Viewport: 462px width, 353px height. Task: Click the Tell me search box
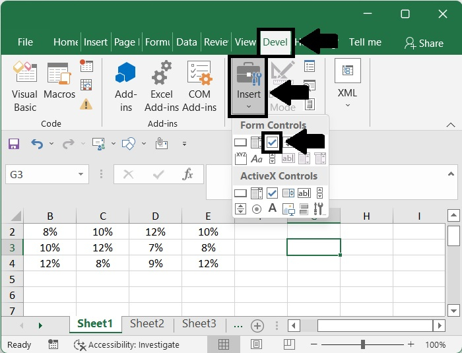(x=365, y=42)
